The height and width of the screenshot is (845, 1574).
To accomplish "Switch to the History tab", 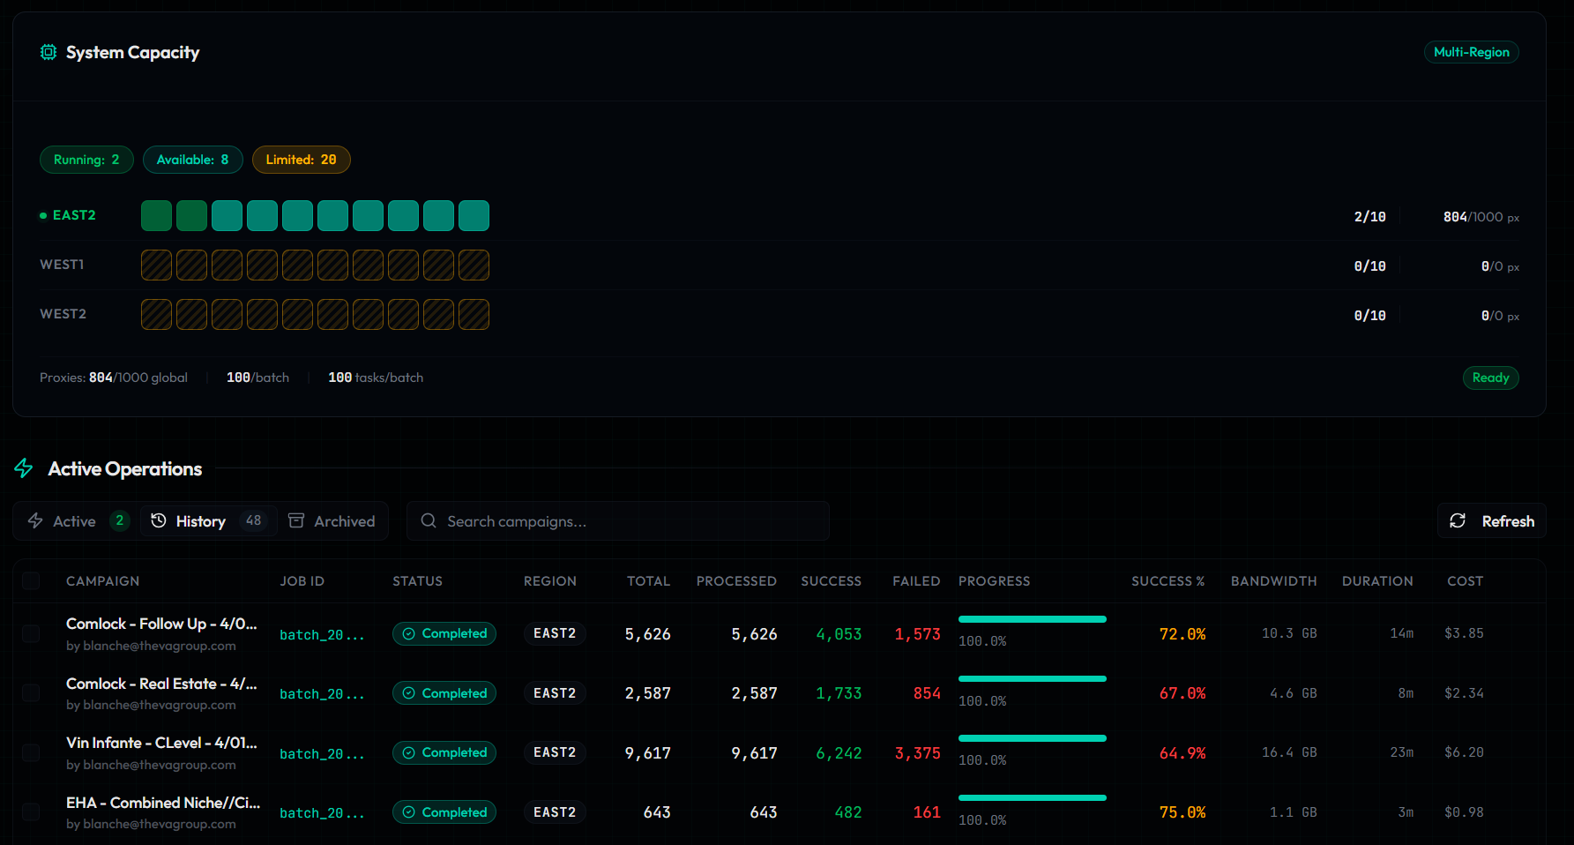I will (x=200, y=520).
